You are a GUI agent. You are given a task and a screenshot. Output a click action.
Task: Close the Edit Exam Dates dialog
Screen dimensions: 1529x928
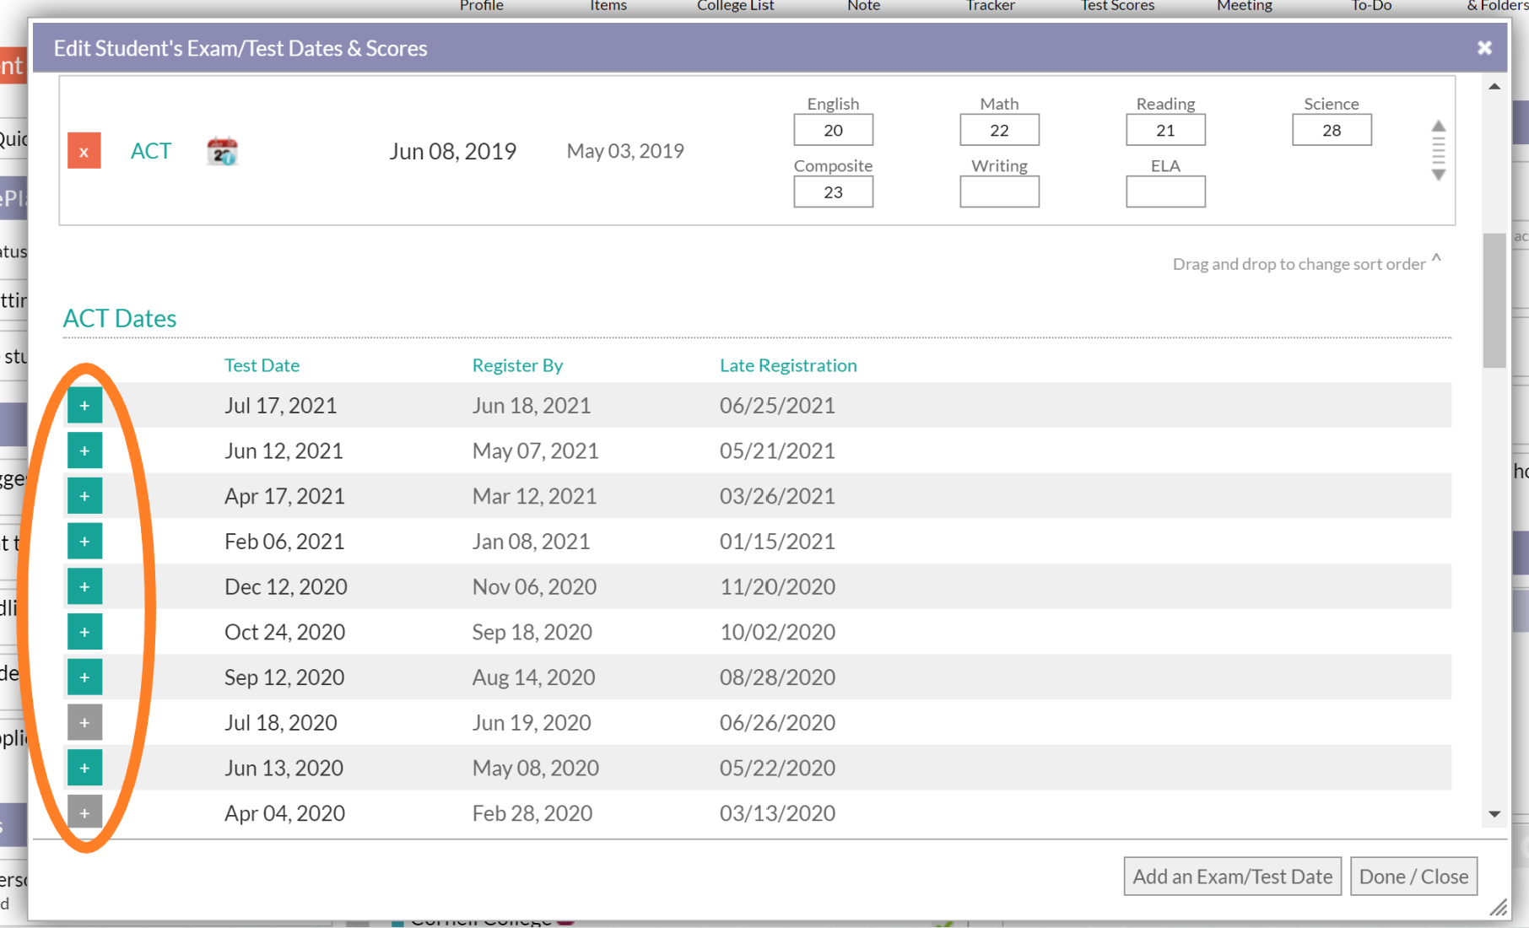pyautogui.click(x=1484, y=48)
